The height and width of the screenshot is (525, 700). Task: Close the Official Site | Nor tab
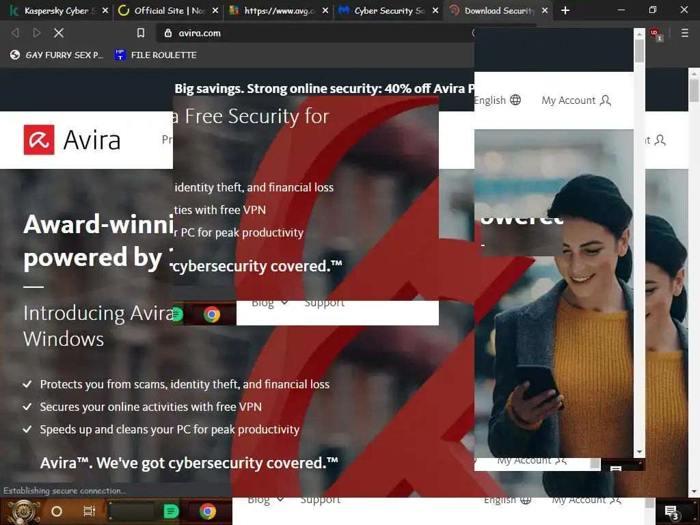pyautogui.click(x=215, y=10)
